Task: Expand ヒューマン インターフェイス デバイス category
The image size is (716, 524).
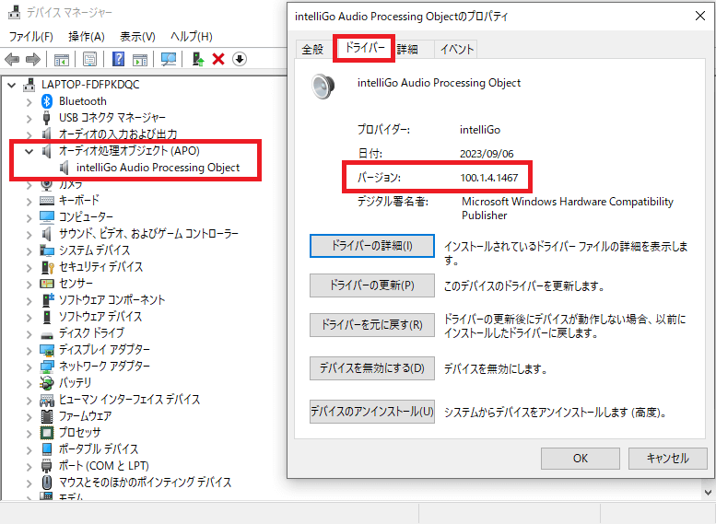Action: 29,401
